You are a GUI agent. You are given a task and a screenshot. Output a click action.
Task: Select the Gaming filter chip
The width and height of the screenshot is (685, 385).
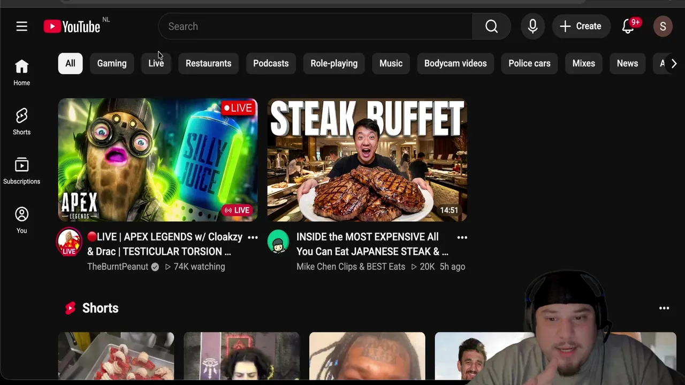112,63
